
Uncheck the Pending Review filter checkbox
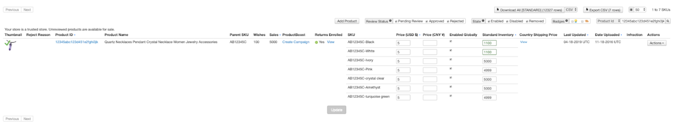click(396, 21)
